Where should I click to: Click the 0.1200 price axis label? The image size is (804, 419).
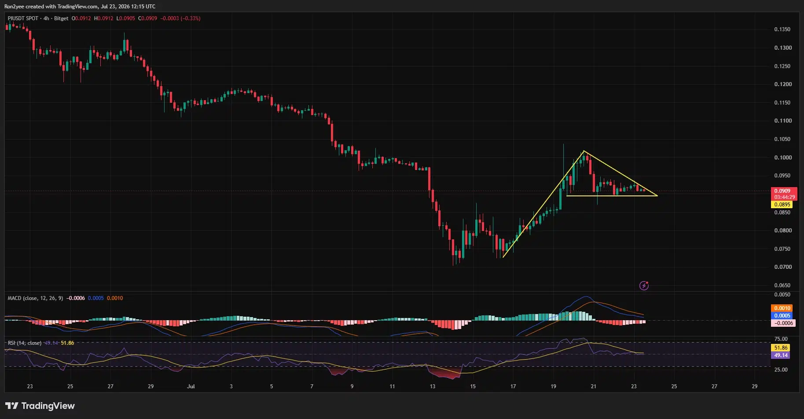[x=782, y=84]
